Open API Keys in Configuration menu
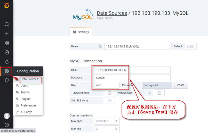This screenshot has height=133, width=208. (26, 112)
